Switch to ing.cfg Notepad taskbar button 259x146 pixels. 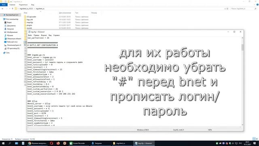(144, 143)
